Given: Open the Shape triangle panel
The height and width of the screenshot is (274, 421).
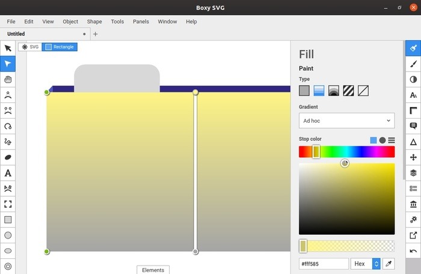Looking at the screenshot, I should (413, 142).
